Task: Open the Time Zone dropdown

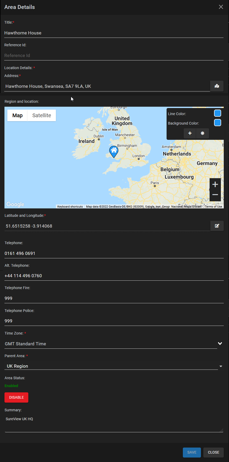Action: pyautogui.click(x=220, y=343)
